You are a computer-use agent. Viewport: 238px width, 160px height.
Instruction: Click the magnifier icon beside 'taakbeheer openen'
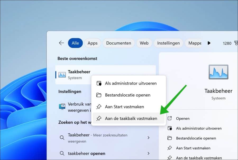pos(62,153)
